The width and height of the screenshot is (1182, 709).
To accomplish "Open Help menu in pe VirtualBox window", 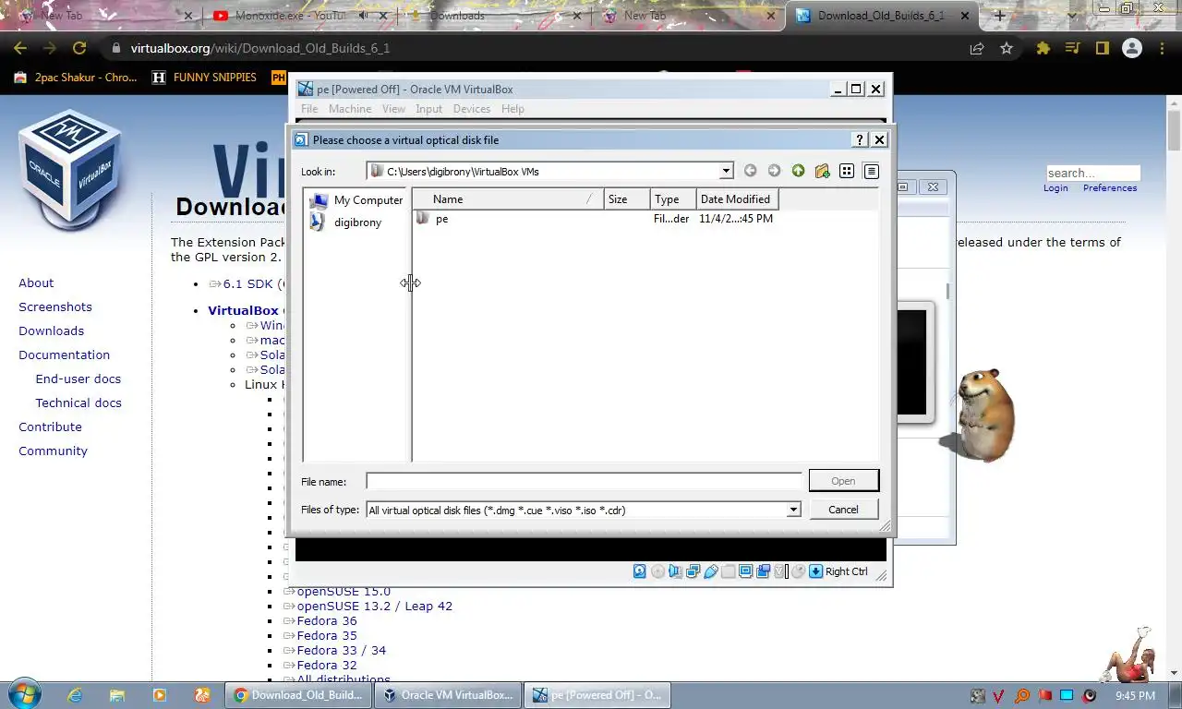I will pos(513,109).
